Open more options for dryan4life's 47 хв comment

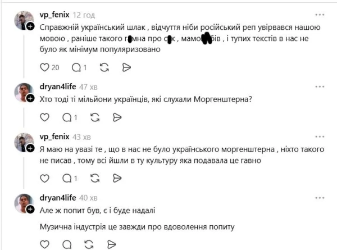(320, 88)
